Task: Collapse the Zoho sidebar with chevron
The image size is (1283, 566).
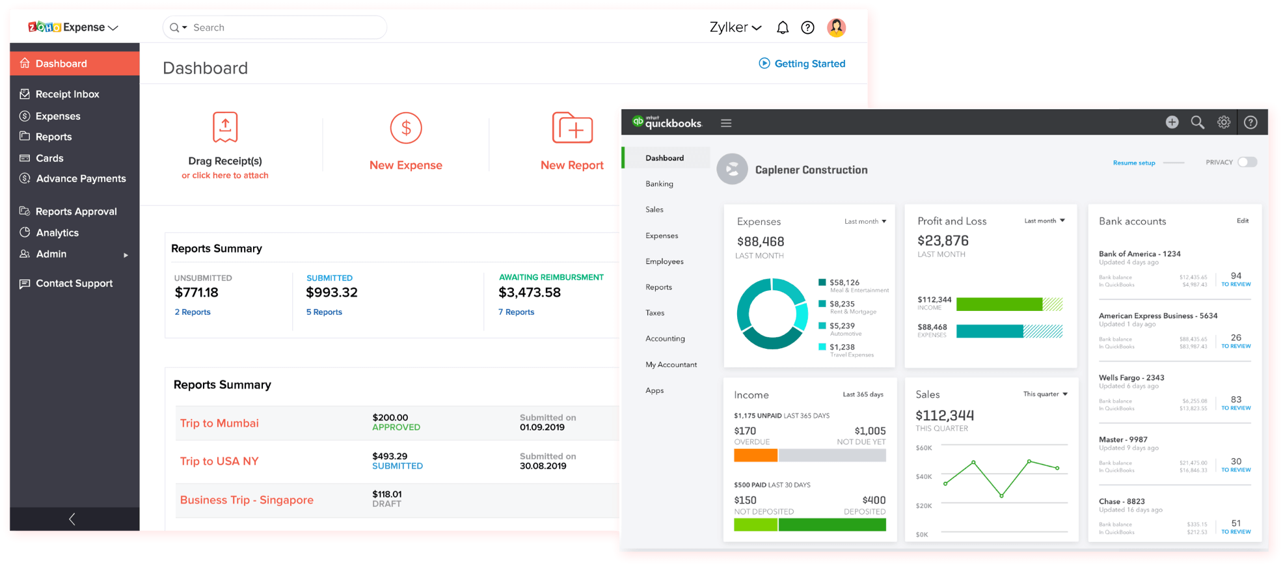Action: tap(72, 519)
